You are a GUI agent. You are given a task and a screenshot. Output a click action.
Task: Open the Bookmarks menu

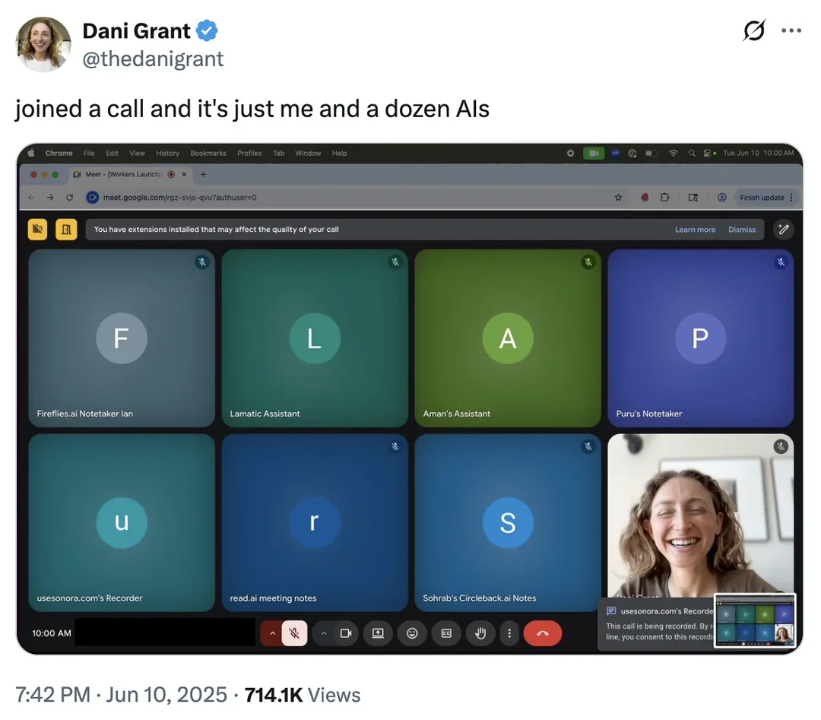pyautogui.click(x=208, y=153)
